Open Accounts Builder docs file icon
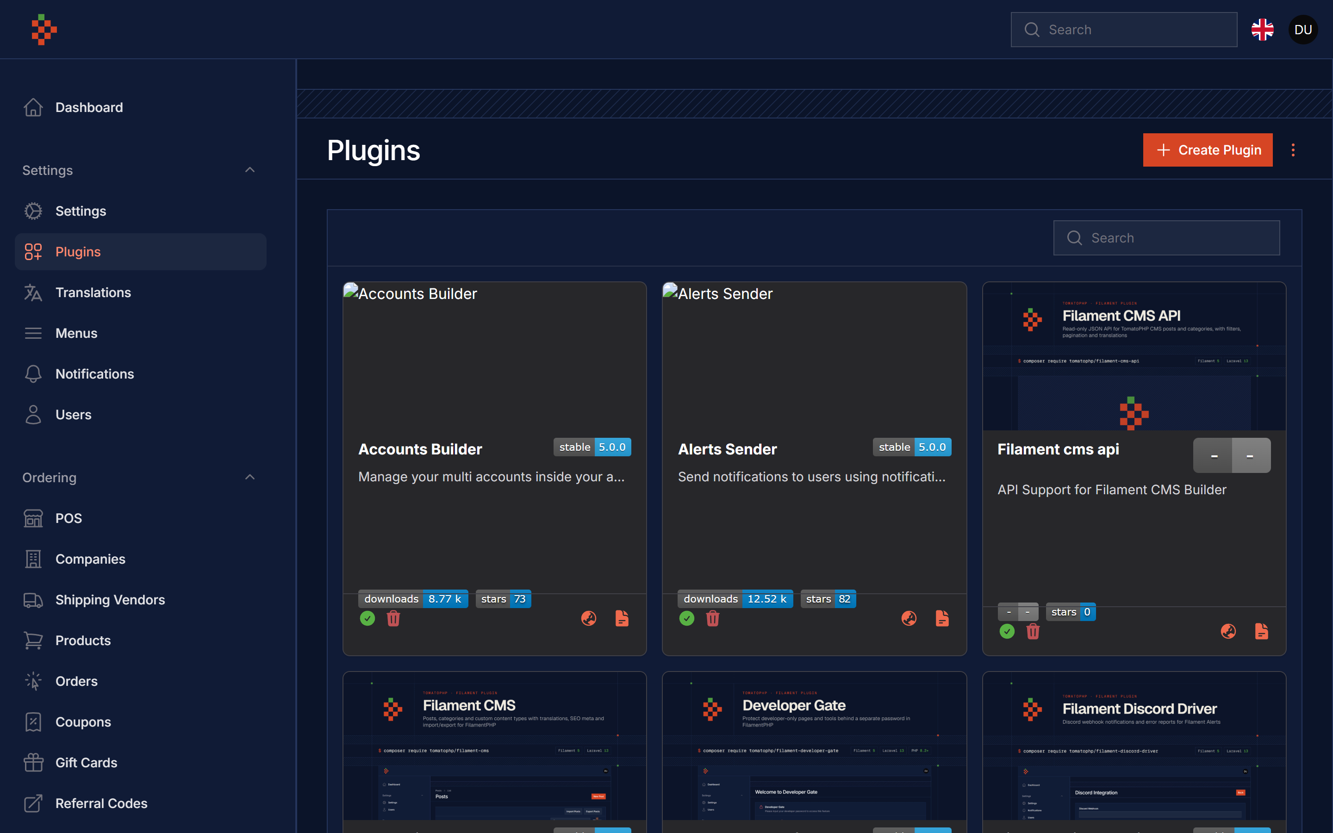The height and width of the screenshot is (833, 1333). point(622,619)
